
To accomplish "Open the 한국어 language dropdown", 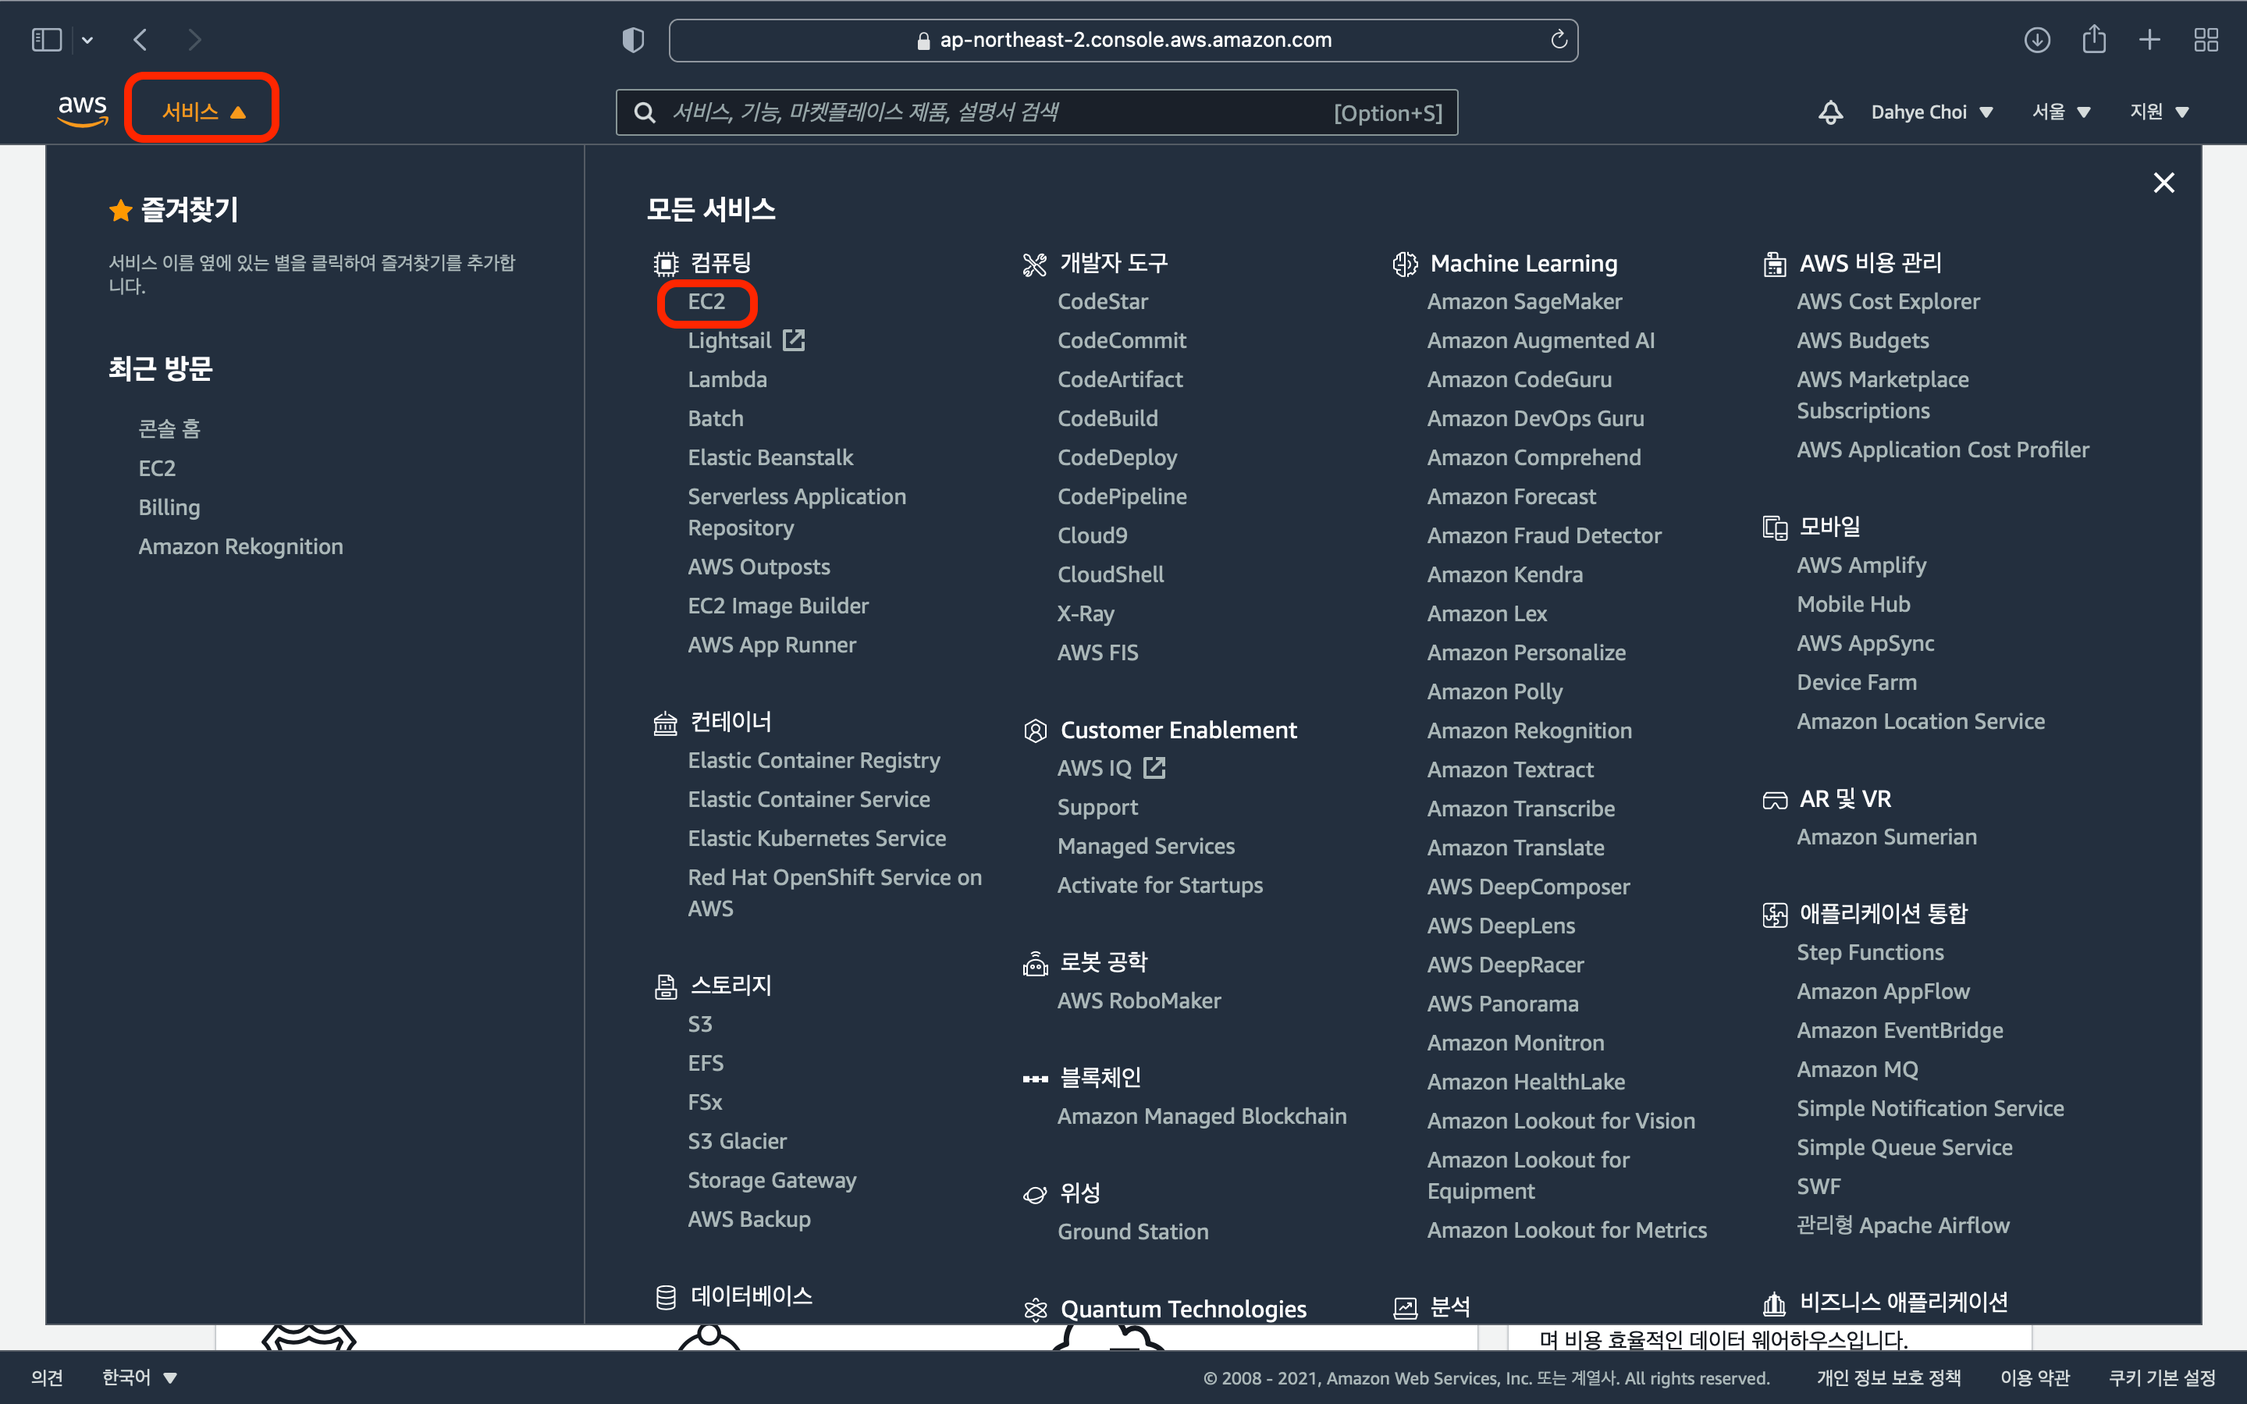I will tap(139, 1377).
